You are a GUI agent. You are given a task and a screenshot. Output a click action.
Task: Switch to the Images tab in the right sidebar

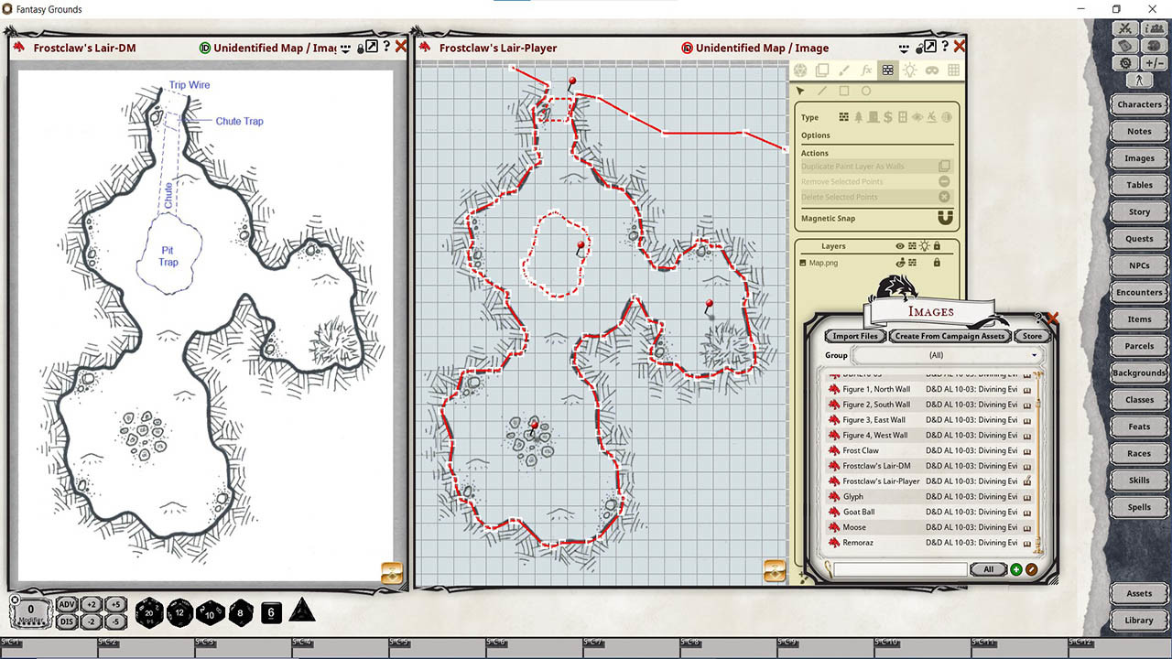tap(1138, 157)
